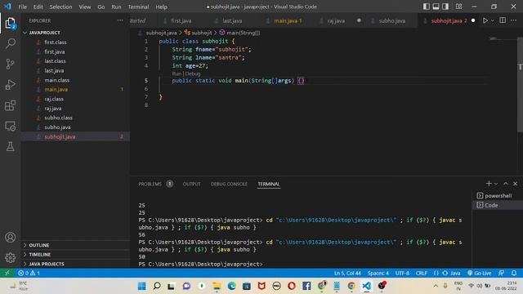
Task: Change Spaces: 4 indentation setting
Action: (378, 273)
